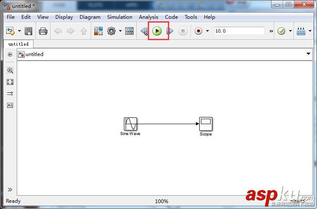This screenshot has height=209, width=317.
Task: Click the Step Forward button
Action: (170, 31)
